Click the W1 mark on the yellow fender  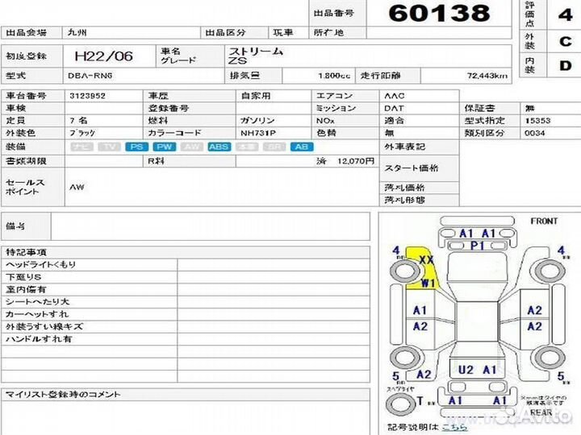tap(428, 284)
